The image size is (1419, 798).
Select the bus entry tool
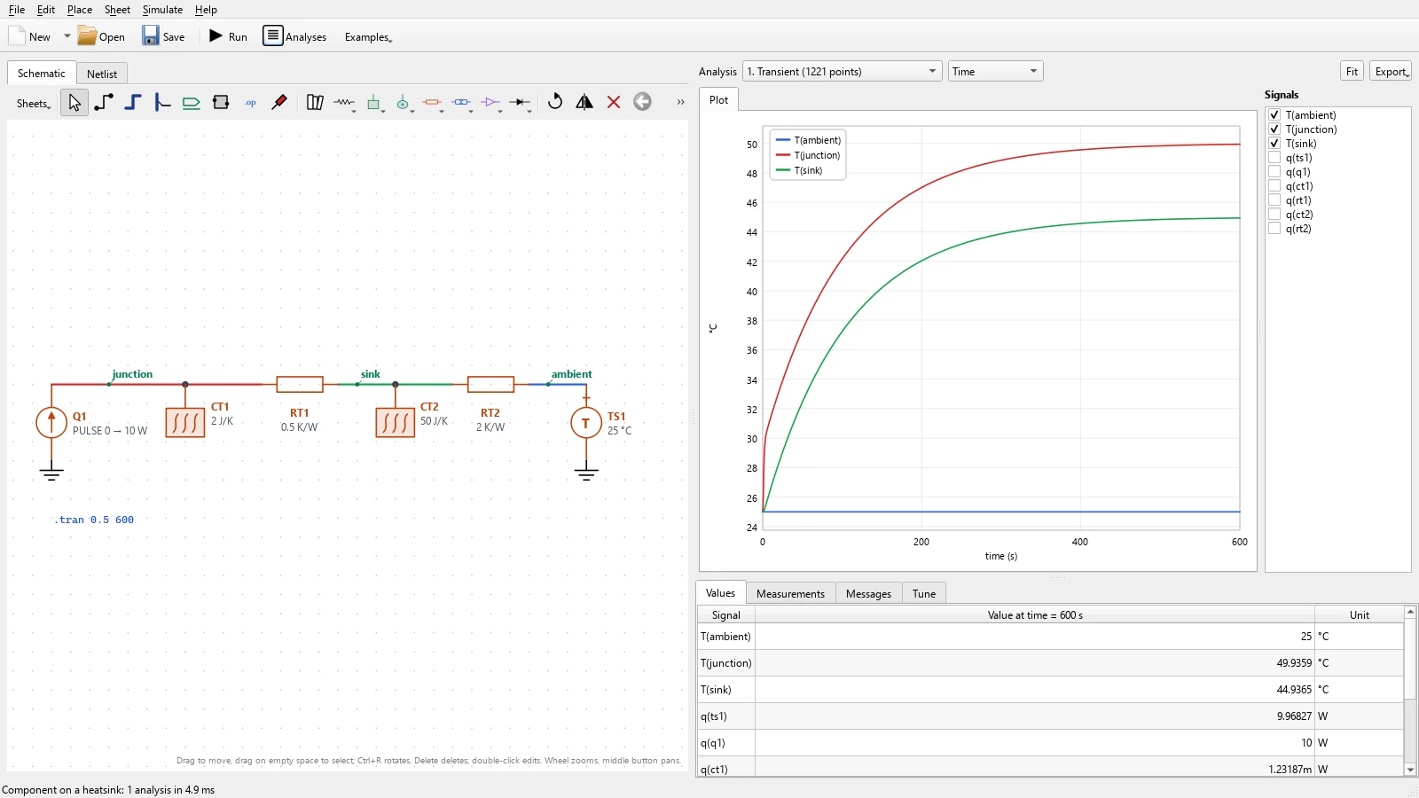click(162, 103)
